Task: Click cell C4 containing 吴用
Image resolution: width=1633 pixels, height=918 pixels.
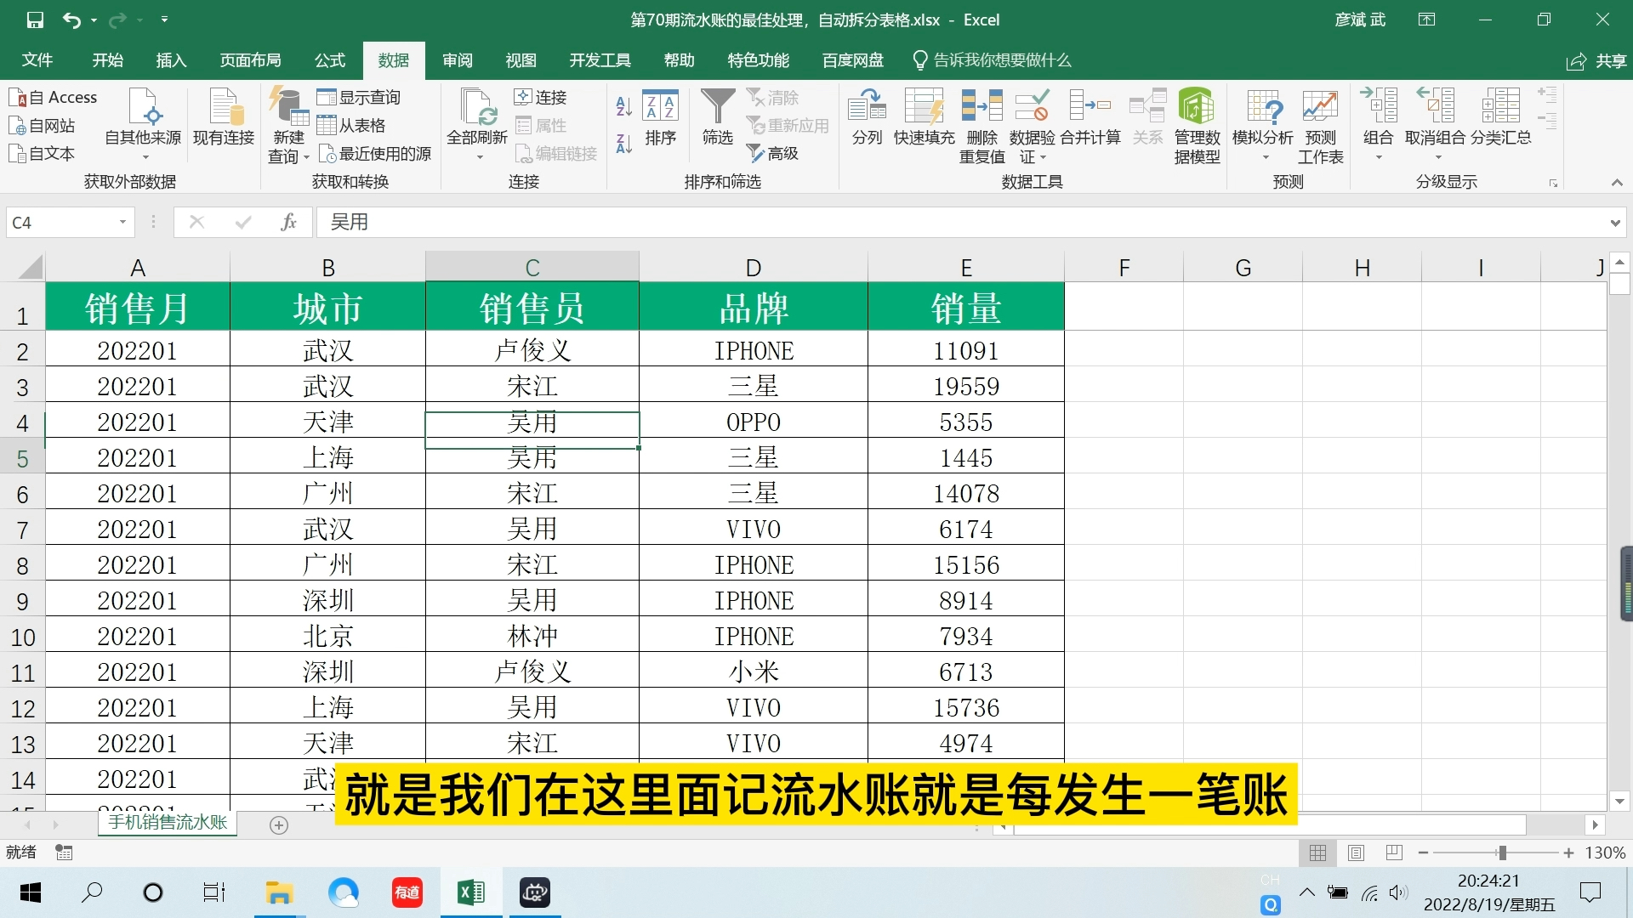Action: pos(531,422)
